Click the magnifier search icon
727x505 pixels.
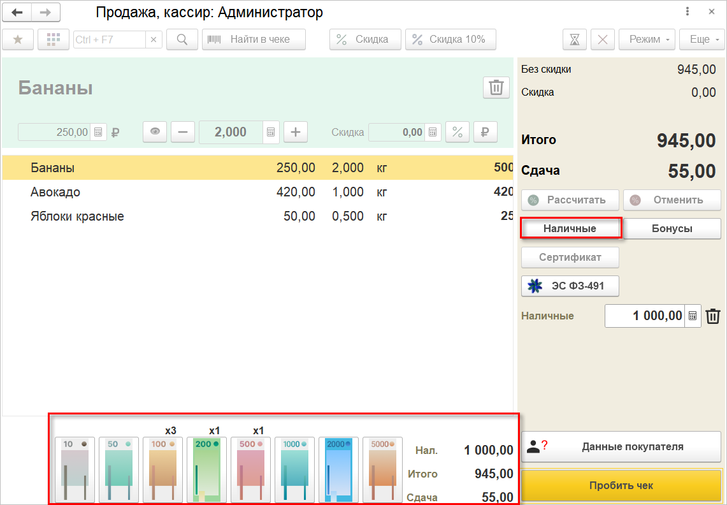182,40
